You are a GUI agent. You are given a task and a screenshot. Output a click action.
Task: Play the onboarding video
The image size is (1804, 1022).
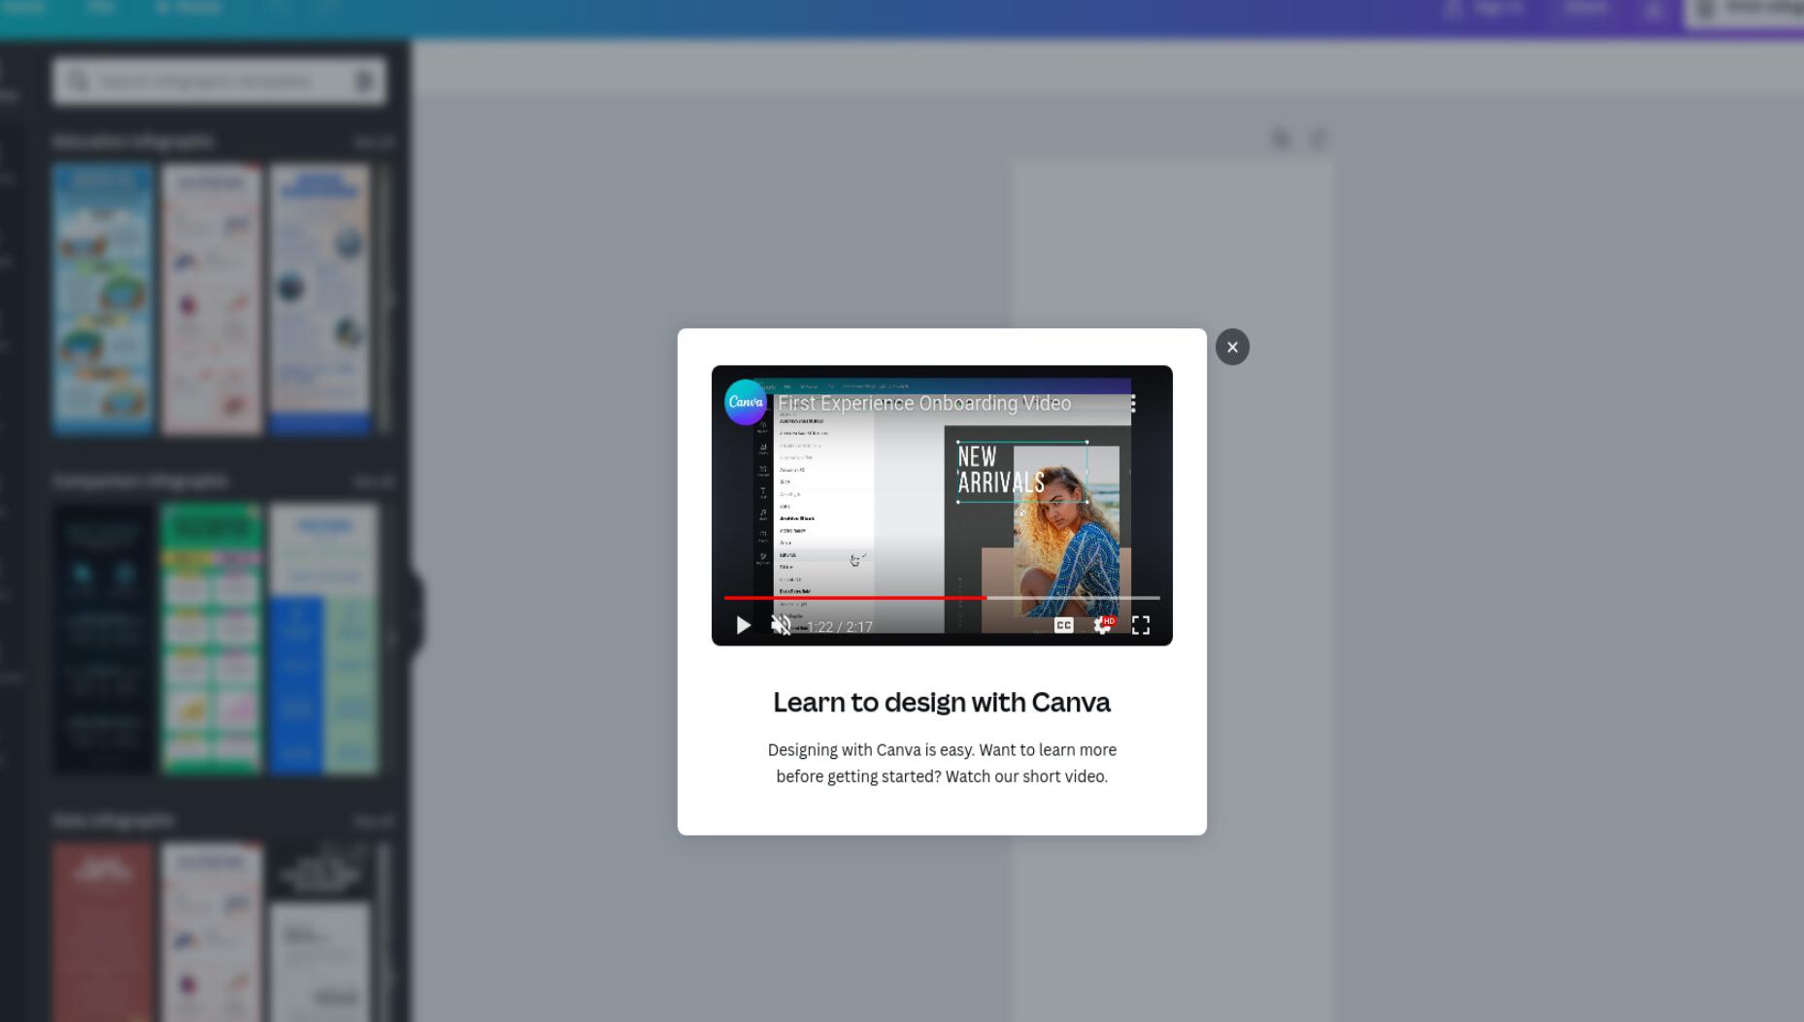click(743, 625)
